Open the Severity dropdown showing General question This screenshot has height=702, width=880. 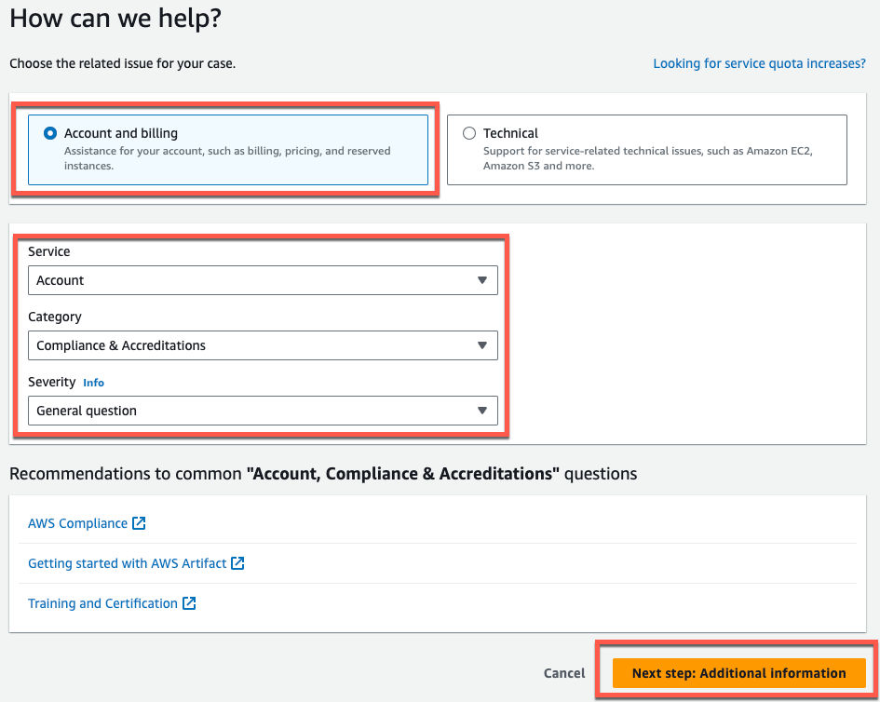[x=264, y=411]
